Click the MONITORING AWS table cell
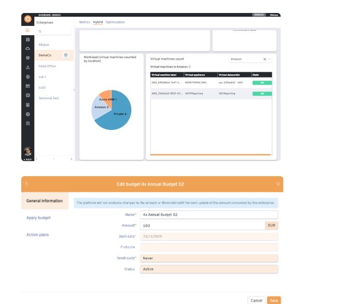This screenshot has width=361, height=304. [196, 83]
